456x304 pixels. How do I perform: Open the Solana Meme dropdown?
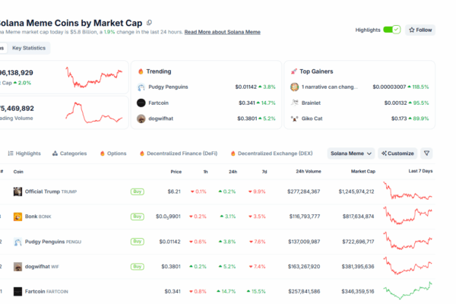tap(350, 153)
